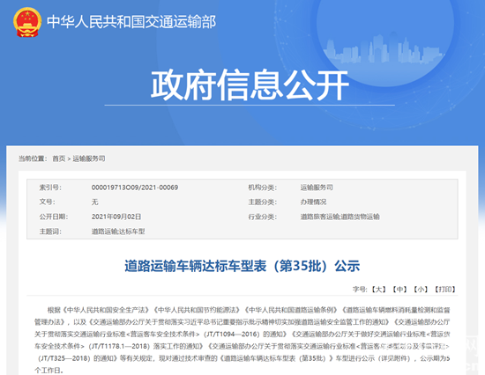Set font size to 大
The width and height of the screenshot is (485, 375).
tap(378, 290)
